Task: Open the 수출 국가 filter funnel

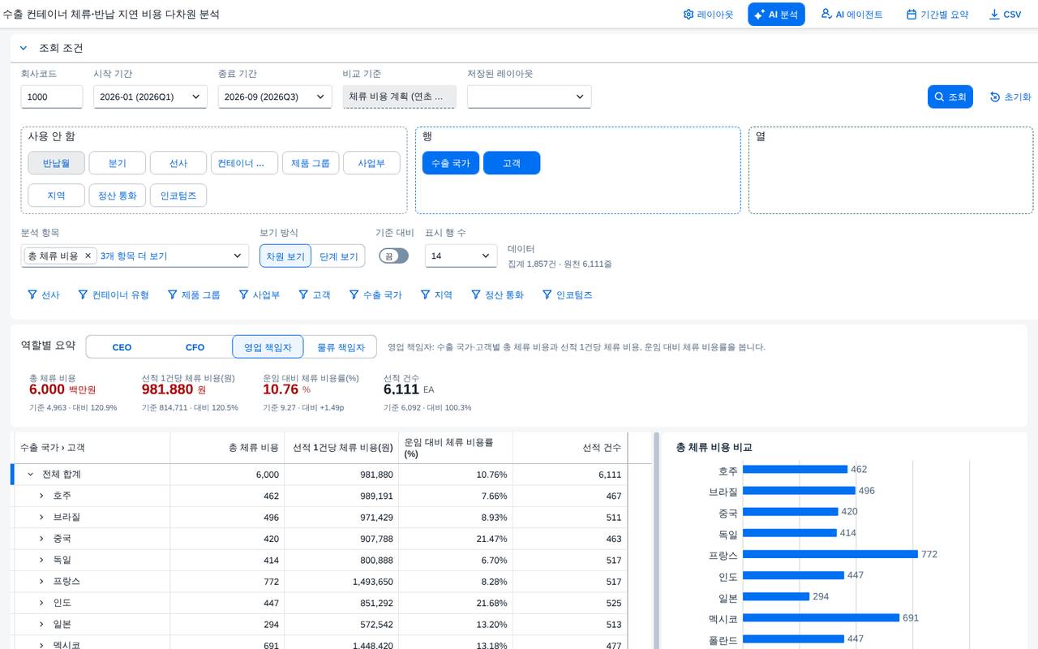Action: click(x=354, y=294)
